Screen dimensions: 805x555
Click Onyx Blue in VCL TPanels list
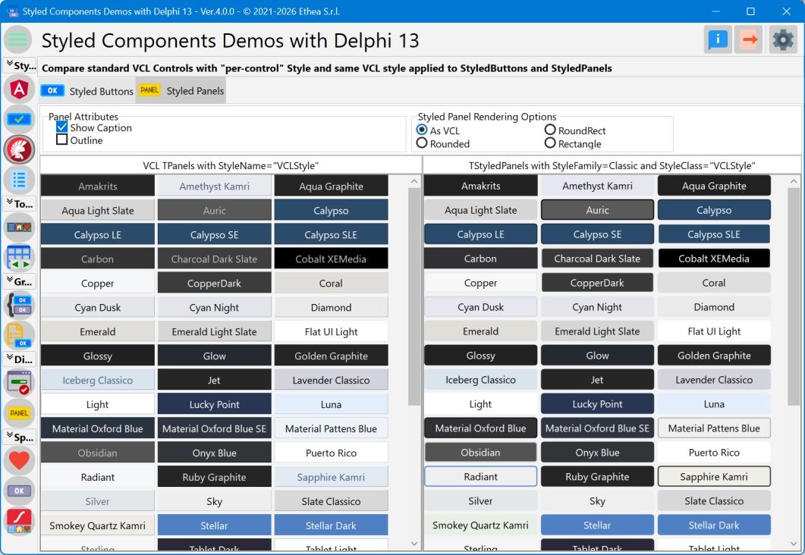point(214,453)
